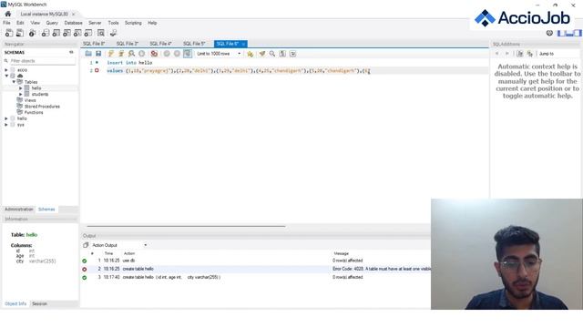Toggle word wrapping in the editor

[x=293, y=54]
